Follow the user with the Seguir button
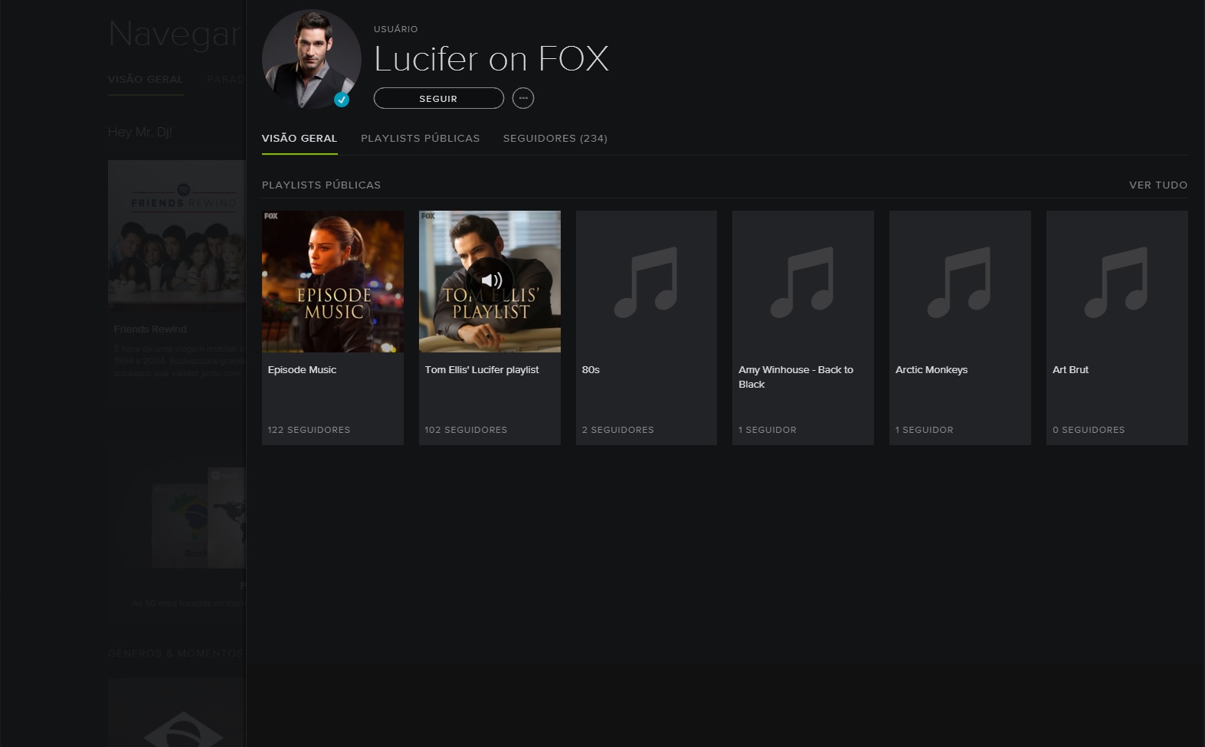1205x747 pixels. pos(438,98)
